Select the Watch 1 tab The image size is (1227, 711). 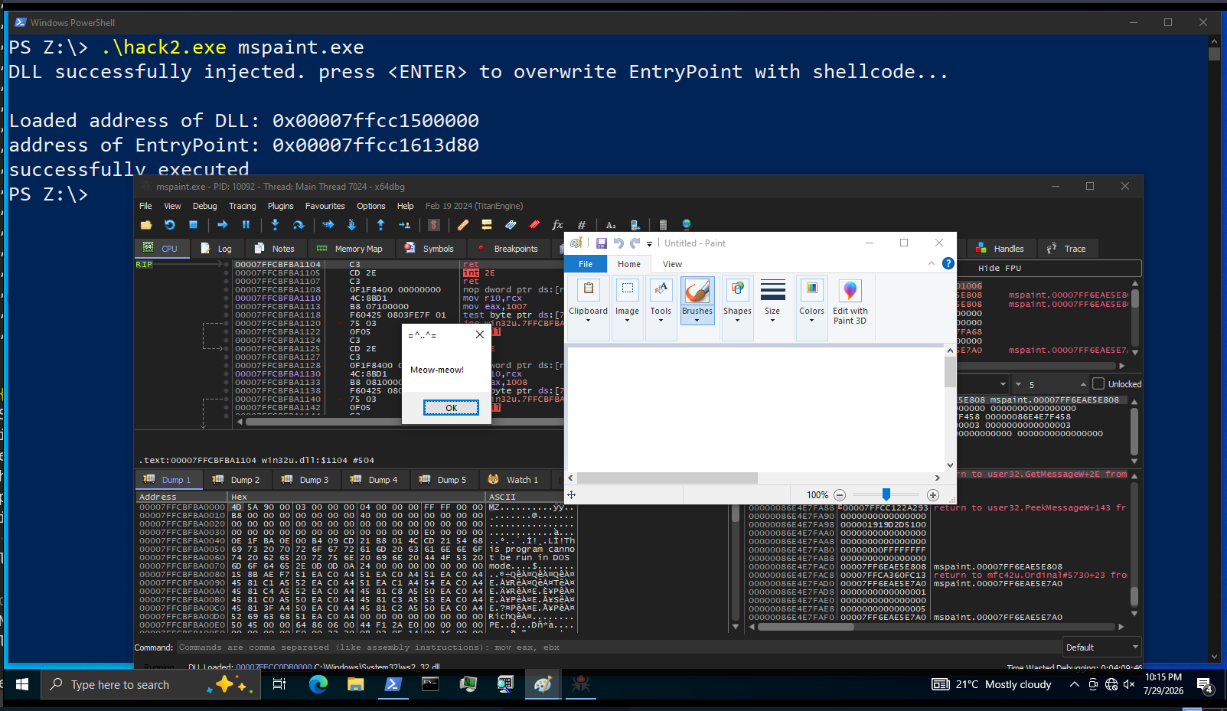(x=514, y=480)
